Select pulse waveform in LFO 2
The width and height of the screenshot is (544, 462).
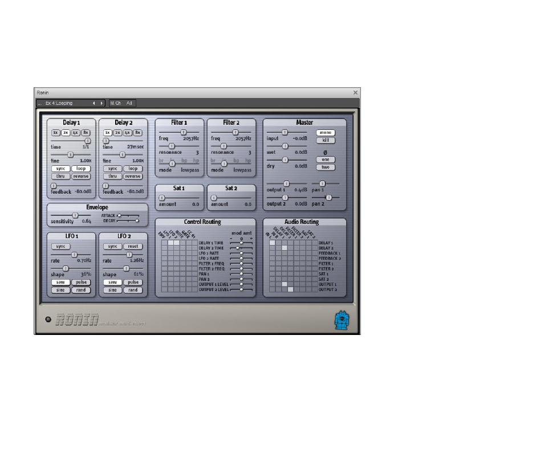(x=133, y=282)
